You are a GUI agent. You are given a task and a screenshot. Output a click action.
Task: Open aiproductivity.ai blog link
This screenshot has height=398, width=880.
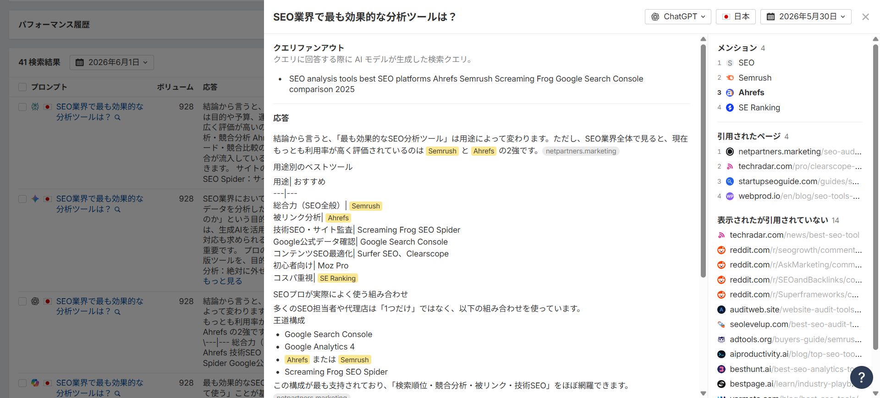[x=796, y=354]
